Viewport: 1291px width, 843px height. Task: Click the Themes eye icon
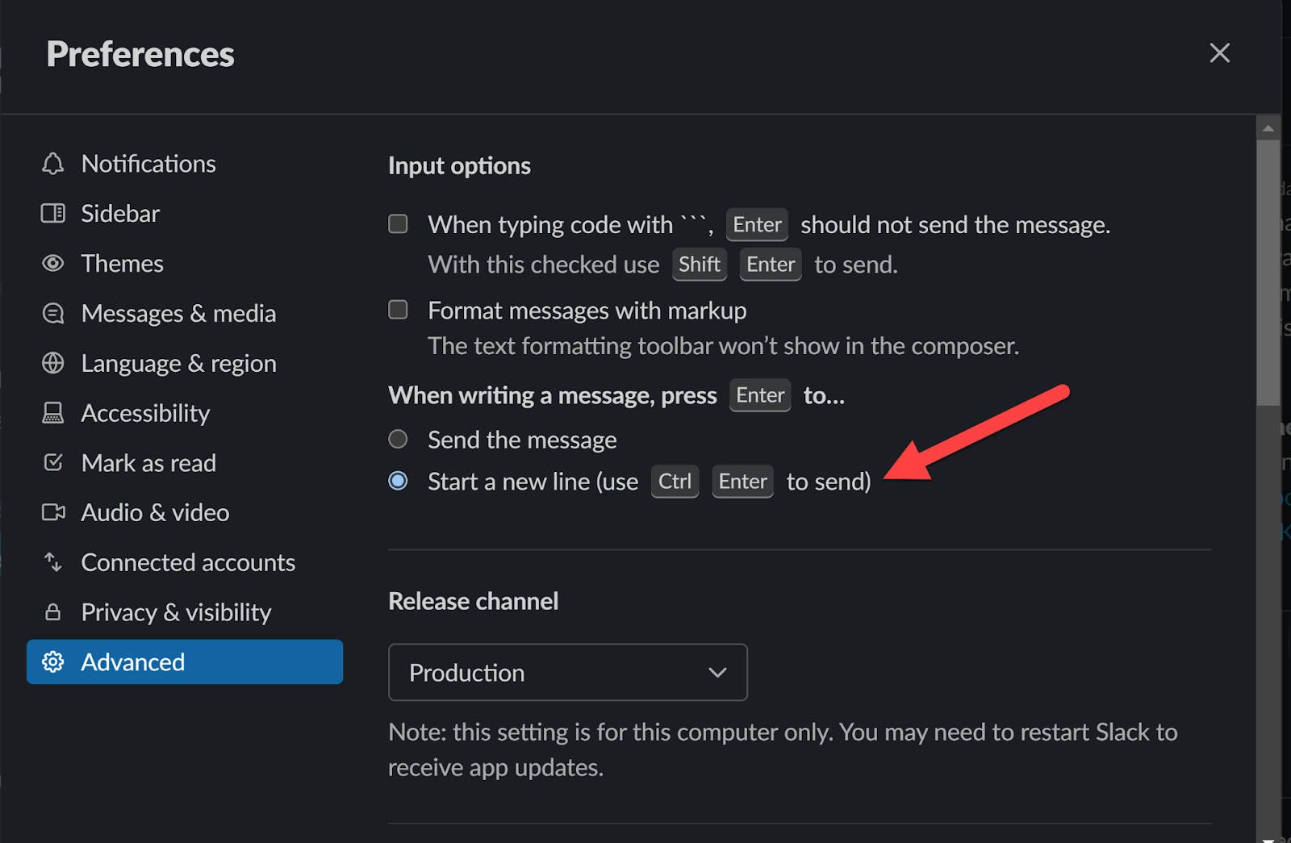(x=53, y=264)
